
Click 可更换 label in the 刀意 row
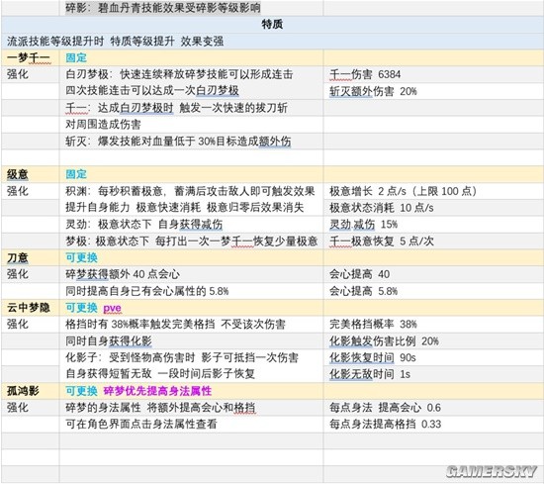click(x=82, y=257)
